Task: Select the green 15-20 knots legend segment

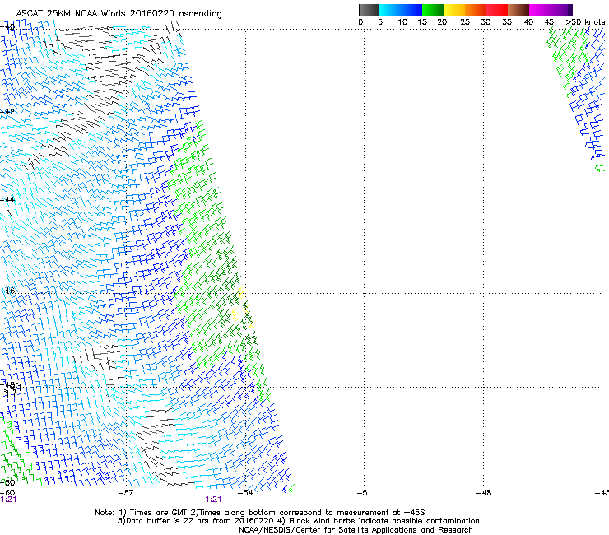Action: [x=433, y=10]
